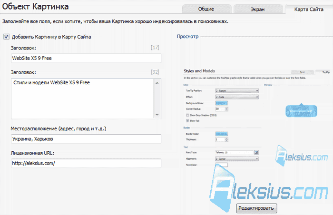
Task: Click the font picker icon beside Tahoma
Action: pos(256,152)
